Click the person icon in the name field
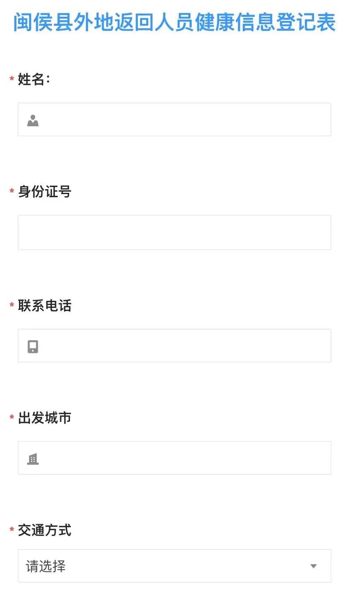The height and width of the screenshot is (598, 349). point(33,120)
